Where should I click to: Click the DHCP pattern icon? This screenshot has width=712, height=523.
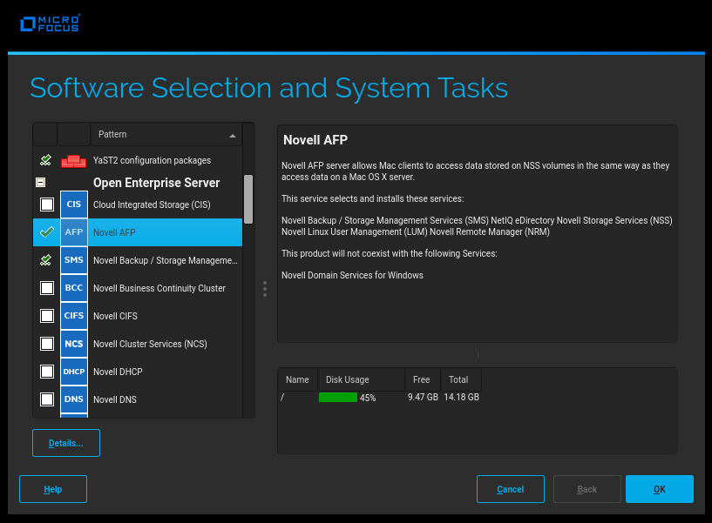click(x=73, y=372)
